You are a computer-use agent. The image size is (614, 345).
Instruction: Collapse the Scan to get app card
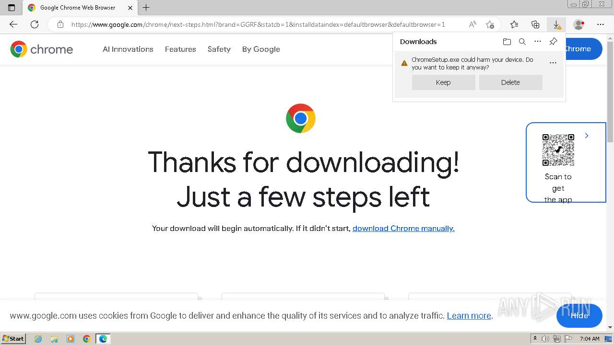click(587, 136)
